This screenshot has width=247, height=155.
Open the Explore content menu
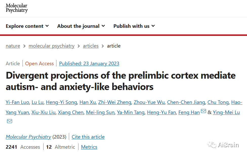pyautogui.click(x=27, y=26)
